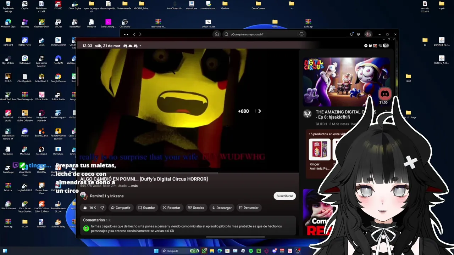Open Microsoft Edge desktop shortcut
Image resolution: width=454 pixels, height=255 pixels.
pyautogui.click(x=8, y=24)
